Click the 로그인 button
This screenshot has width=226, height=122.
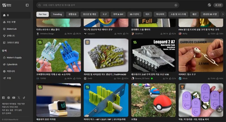click(x=218, y=5)
